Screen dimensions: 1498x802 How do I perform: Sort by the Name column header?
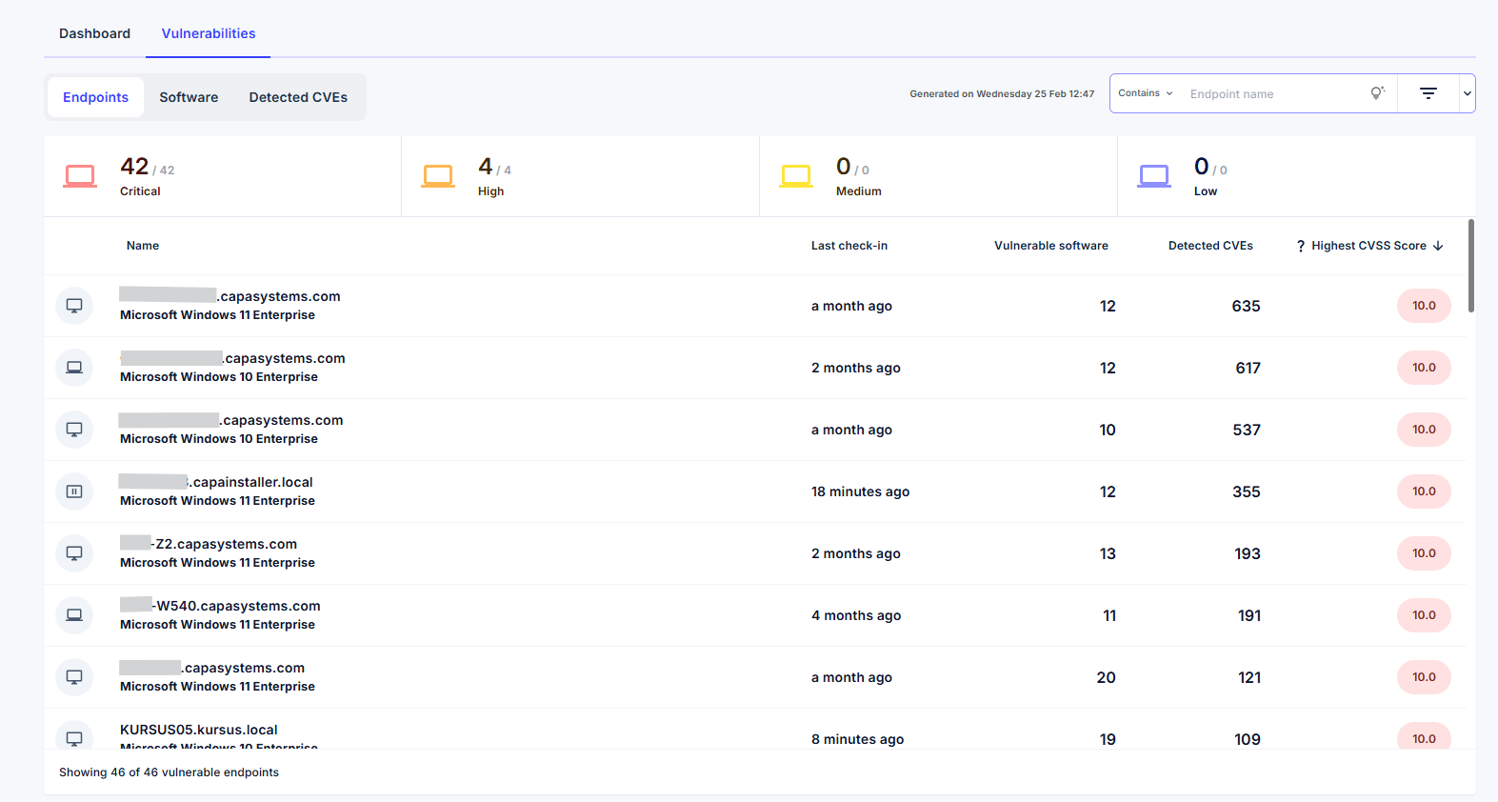(x=143, y=246)
